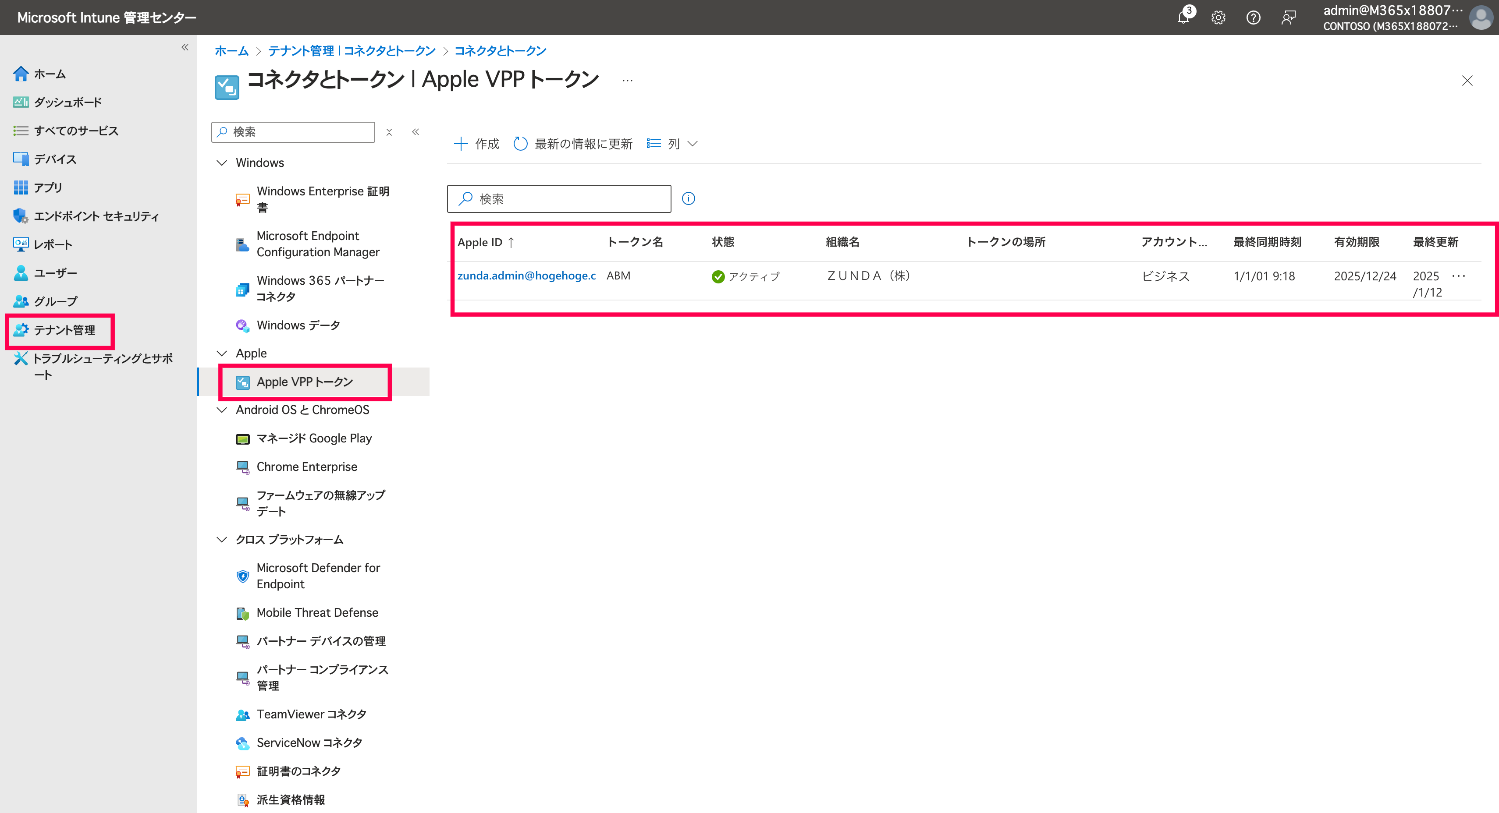Screen dimensions: 1499x813
Task: Open Microsoft Endpoint Configuration Manager
Action: [318, 244]
